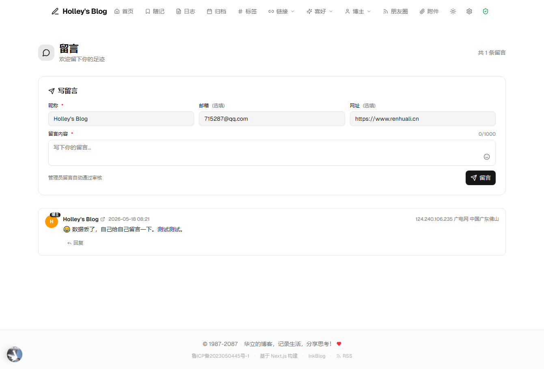Click the 欢迎留下你的足迹 subtitle text
Screen dimensions: 544x369
pyautogui.click(x=82, y=59)
